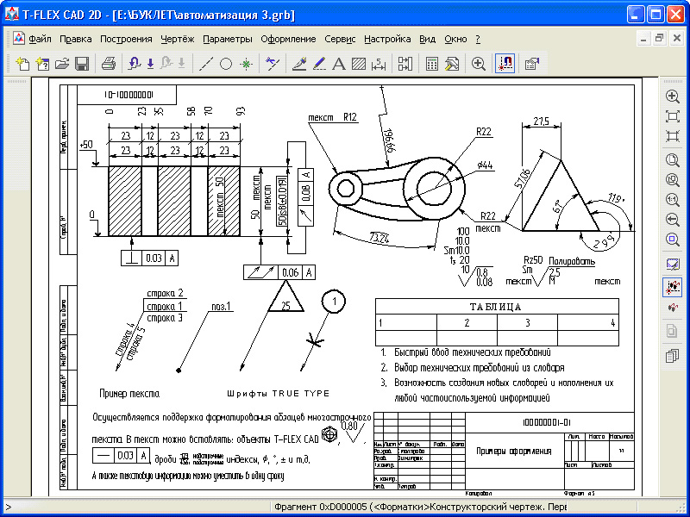Open the properties icon at toolbar's right end
This screenshot has width=690, height=517.
(x=531, y=64)
